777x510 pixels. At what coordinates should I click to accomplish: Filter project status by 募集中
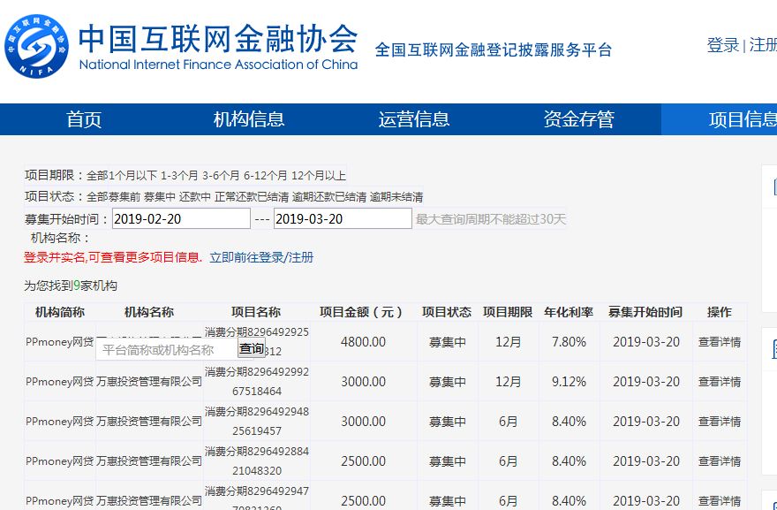point(160,197)
